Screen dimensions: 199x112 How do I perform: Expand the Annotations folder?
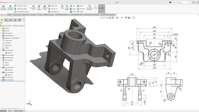[x=1, y=33]
